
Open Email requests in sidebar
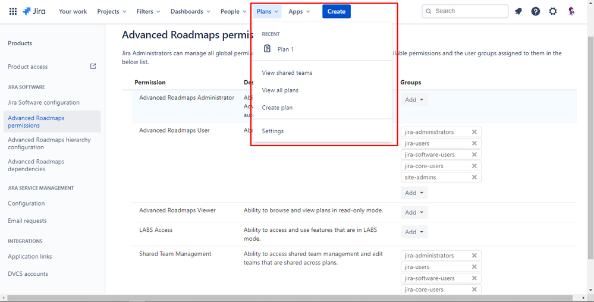coord(27,221)
